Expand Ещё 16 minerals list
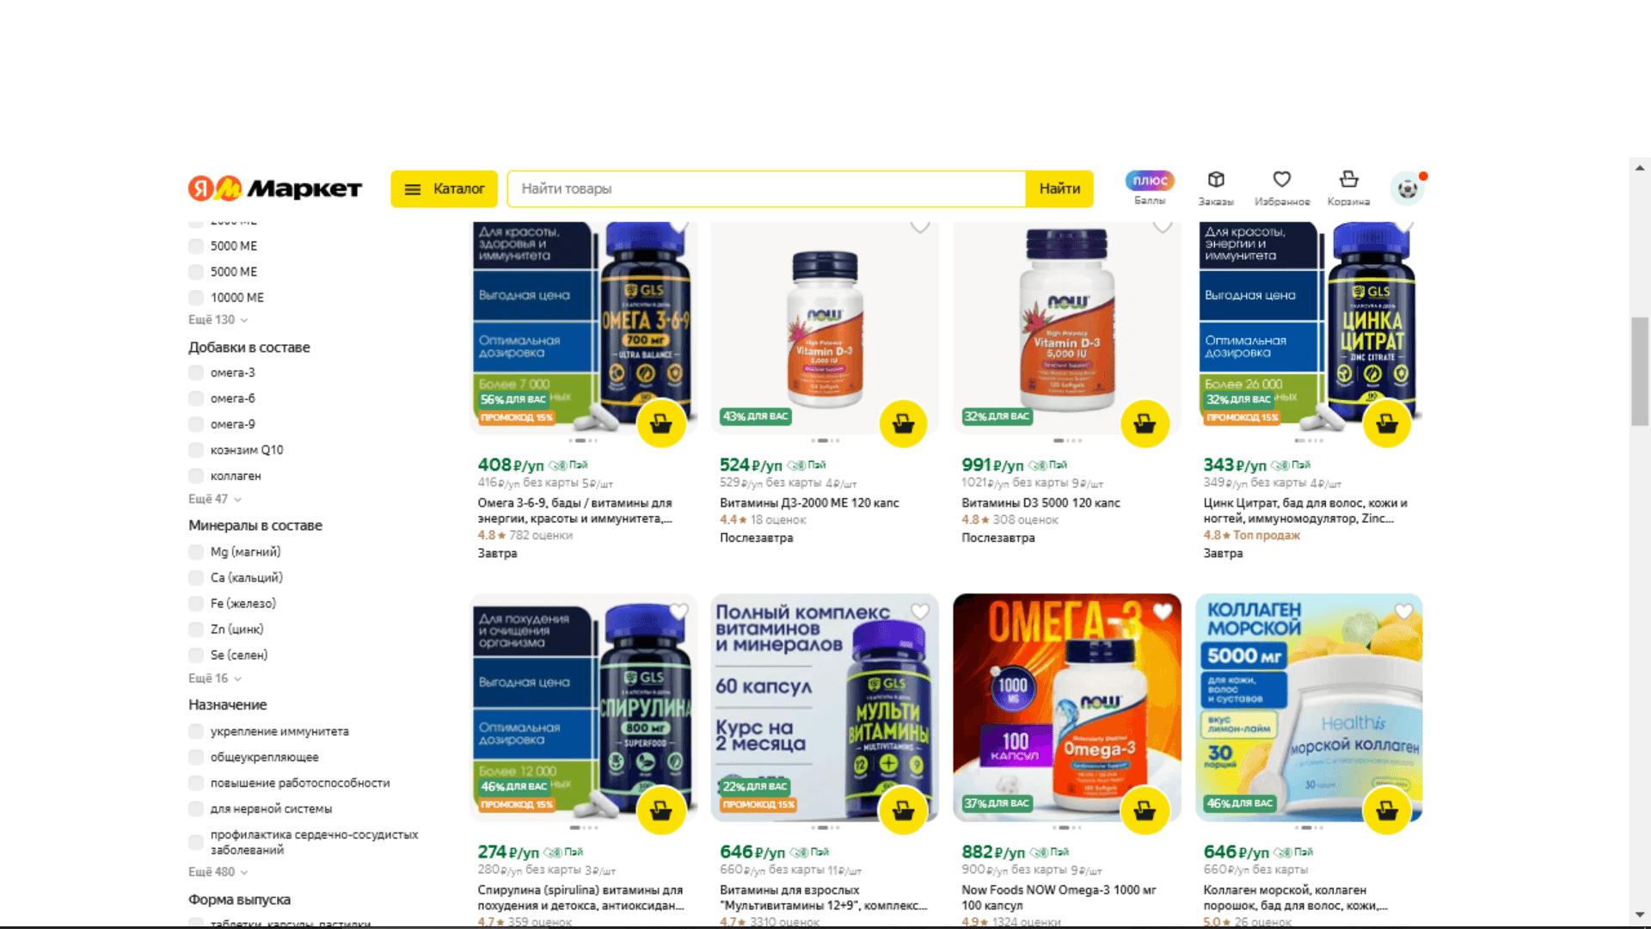This screenshot has width=1651, height=929. click(x=215, y=679)
